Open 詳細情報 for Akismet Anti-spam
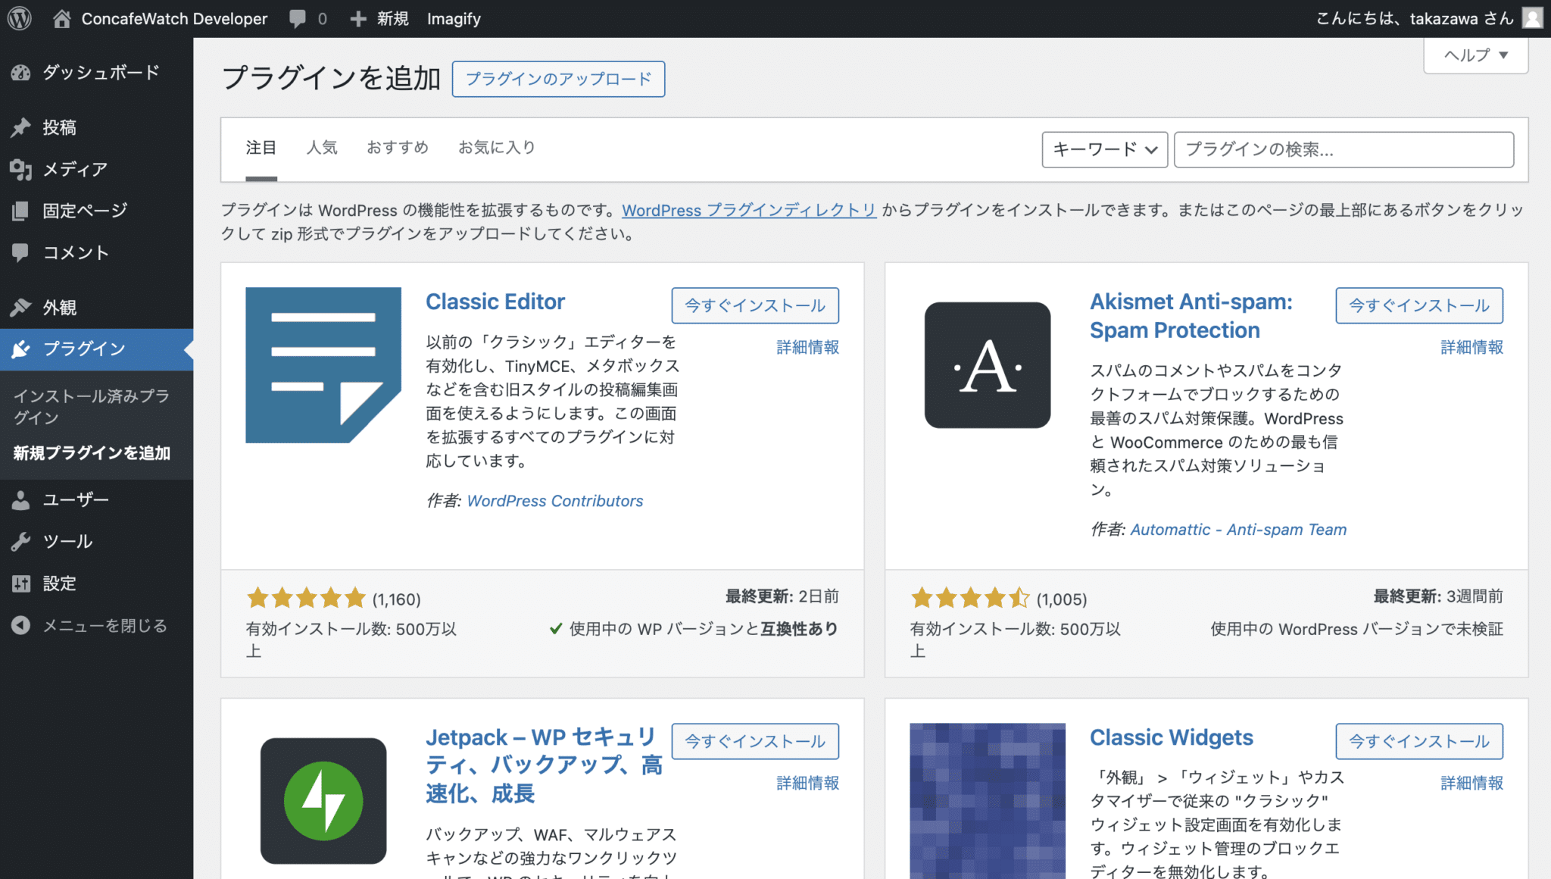 pos(1471,347)
